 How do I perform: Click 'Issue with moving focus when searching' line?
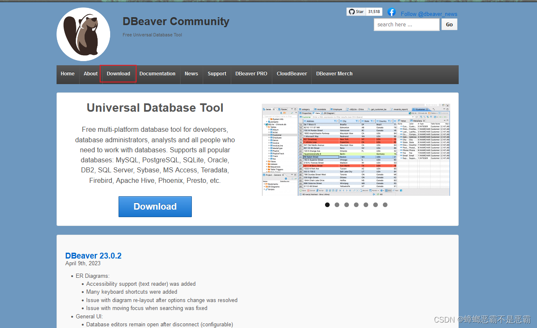(147, 308)
